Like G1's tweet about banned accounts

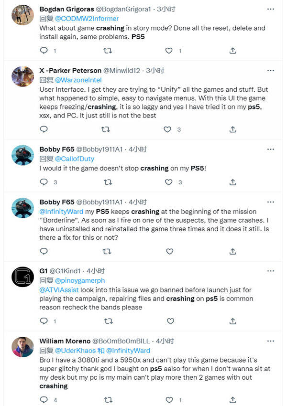point(169,321)
